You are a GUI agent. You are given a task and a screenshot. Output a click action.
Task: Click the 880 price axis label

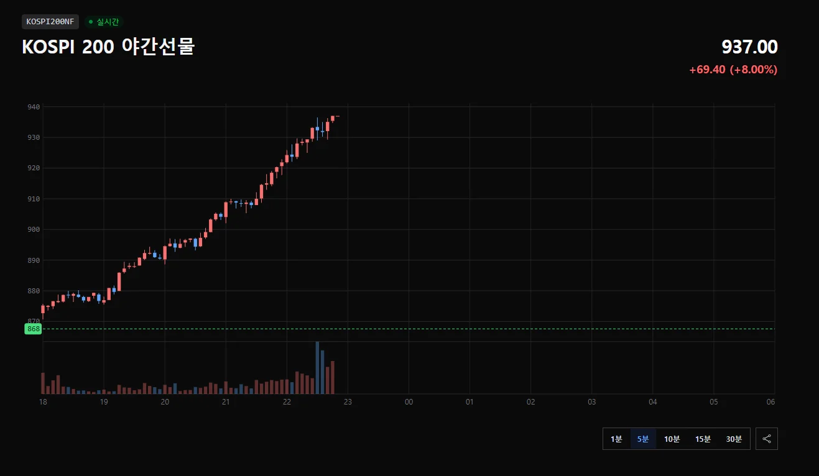pos(34,291)
